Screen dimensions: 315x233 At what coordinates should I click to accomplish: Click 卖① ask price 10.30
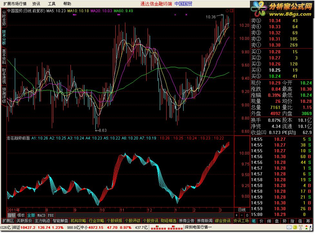tap(275, 45)
